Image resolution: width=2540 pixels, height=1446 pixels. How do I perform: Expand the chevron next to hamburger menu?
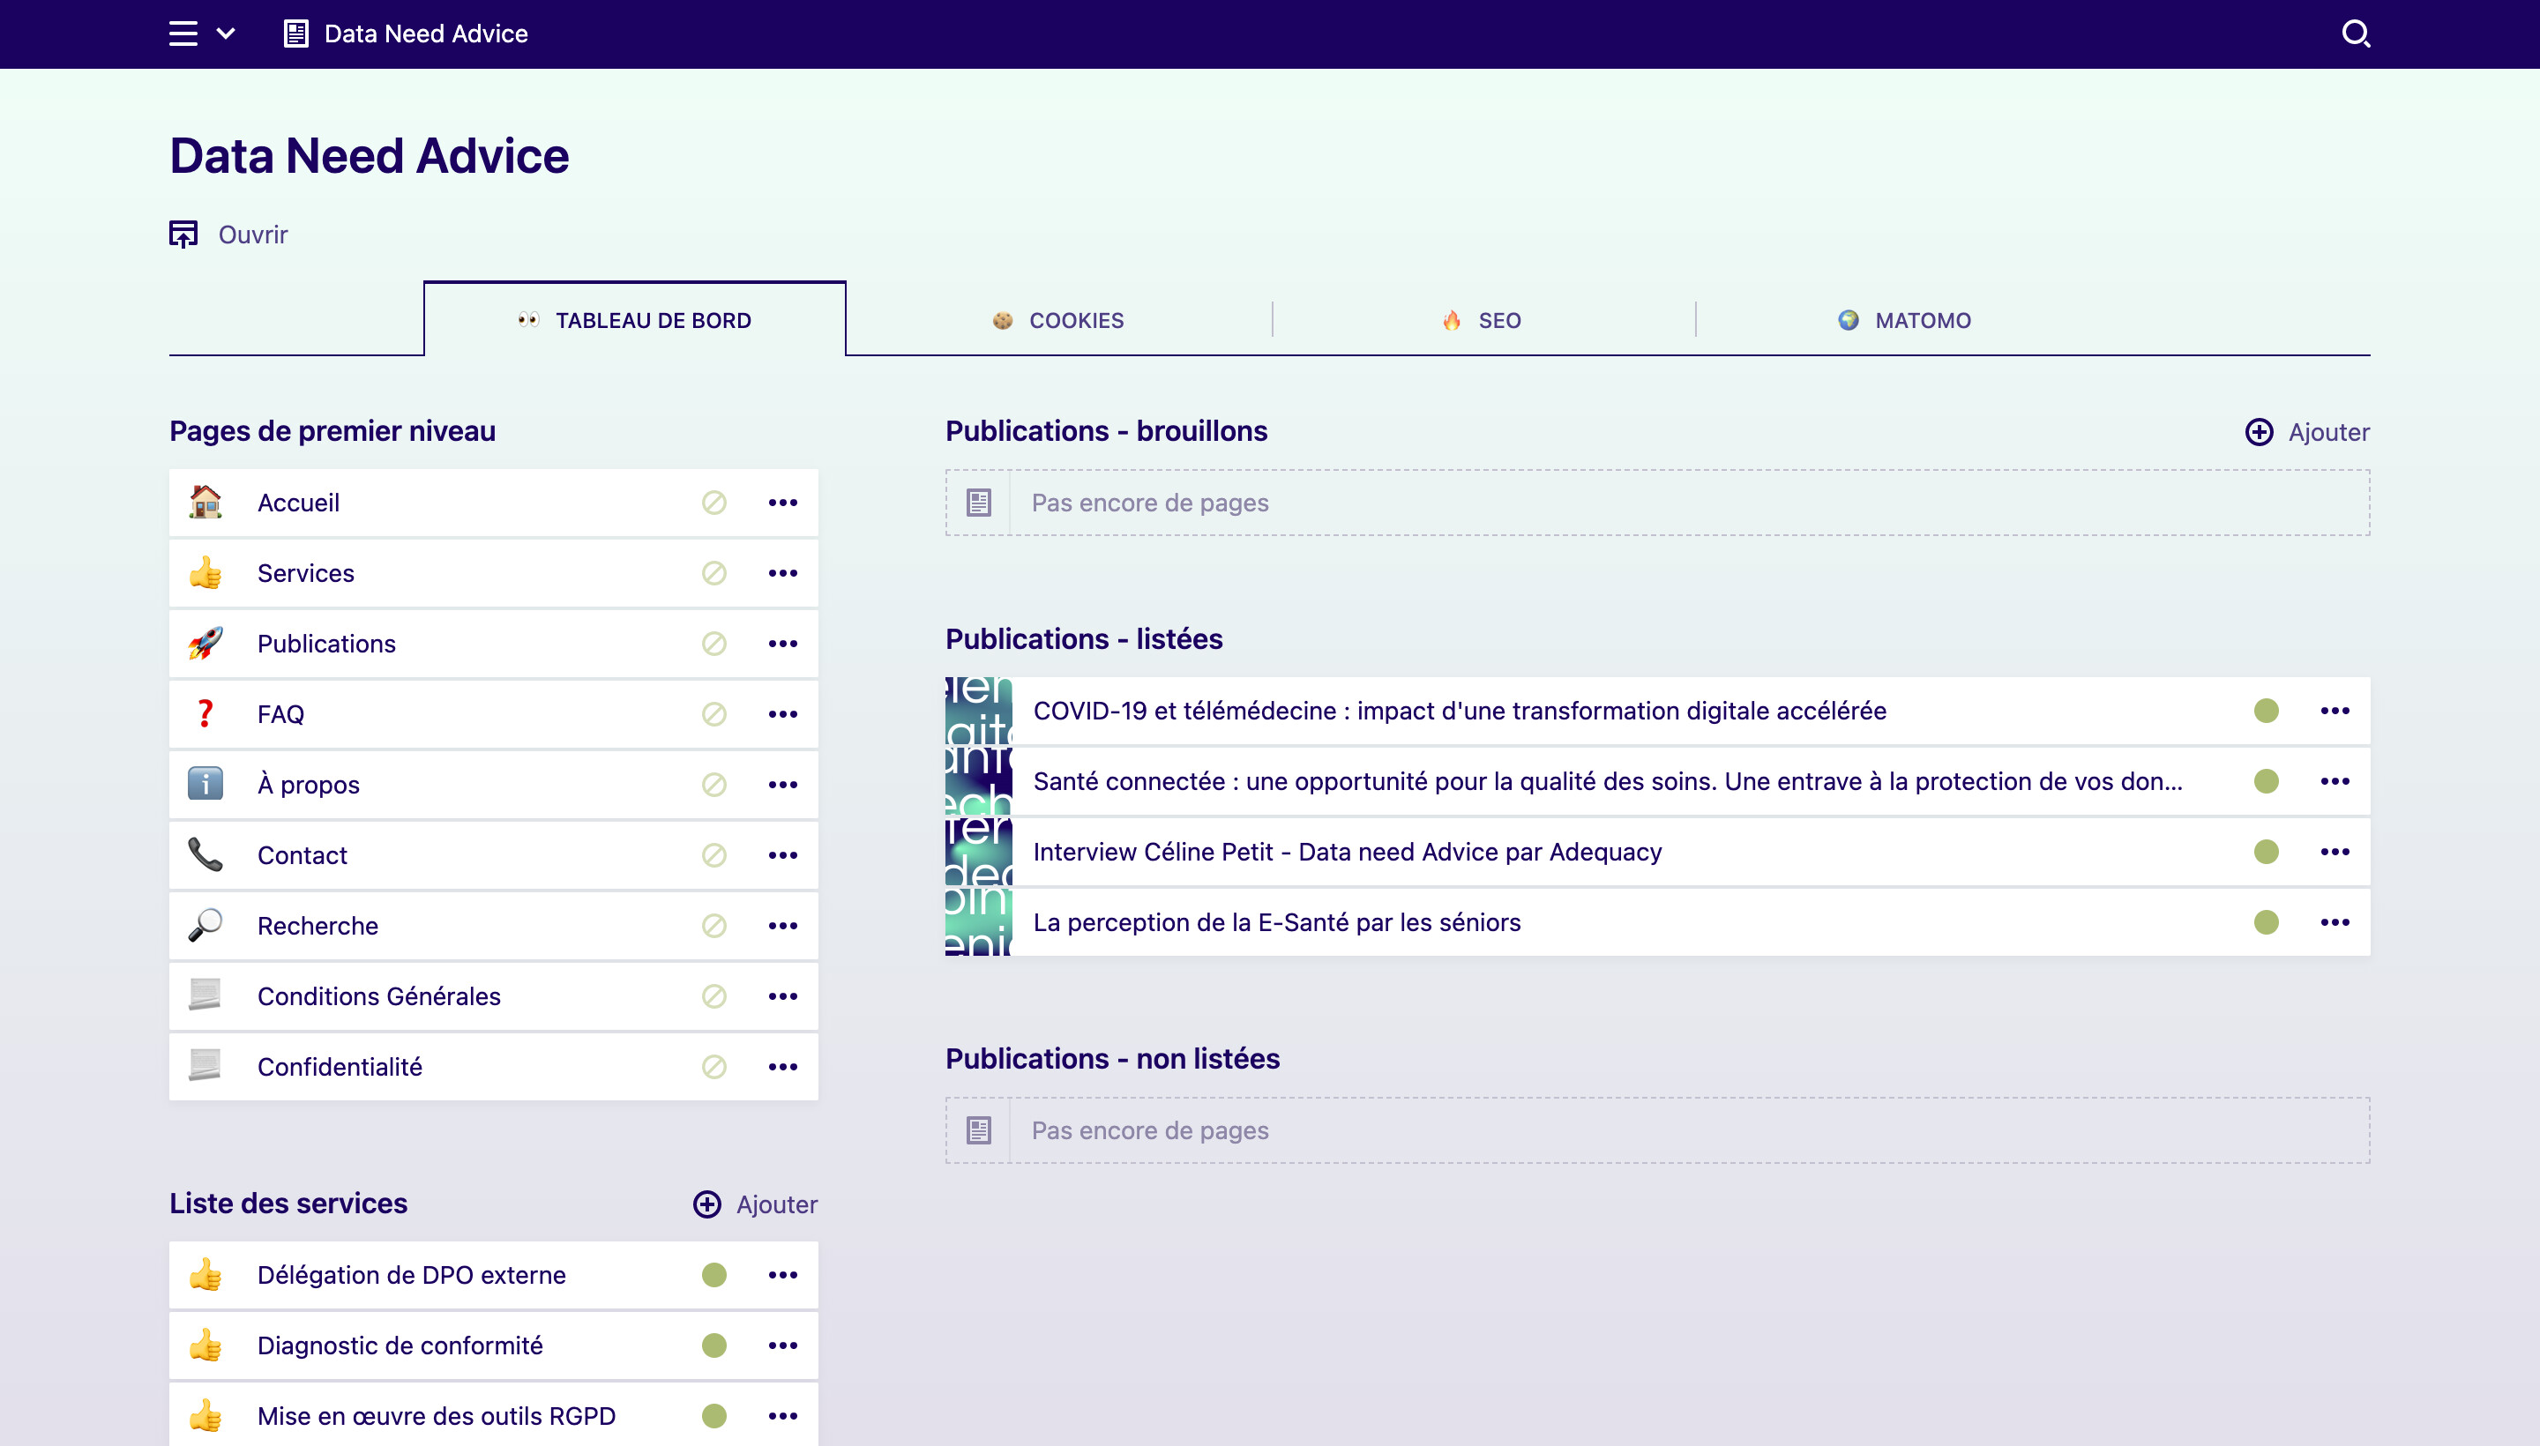tap(227, 34)
